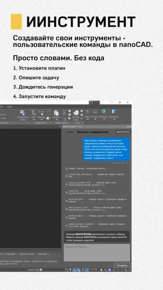This screenshot has width=163, height=290.
Task: Click the ВЫНОСКООРД command button
Action: coord(123,132)
